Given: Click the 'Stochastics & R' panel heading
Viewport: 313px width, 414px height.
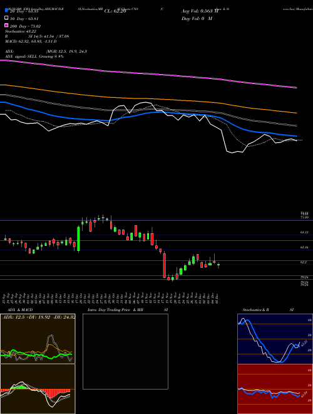Looking at the screenshot, I should pos(256,310).
